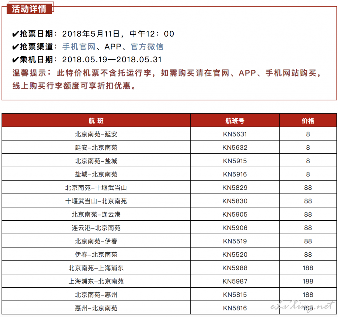
Task: Click the price 188 for KN5815
Action: pyautogui.click(x=308, y=294)
